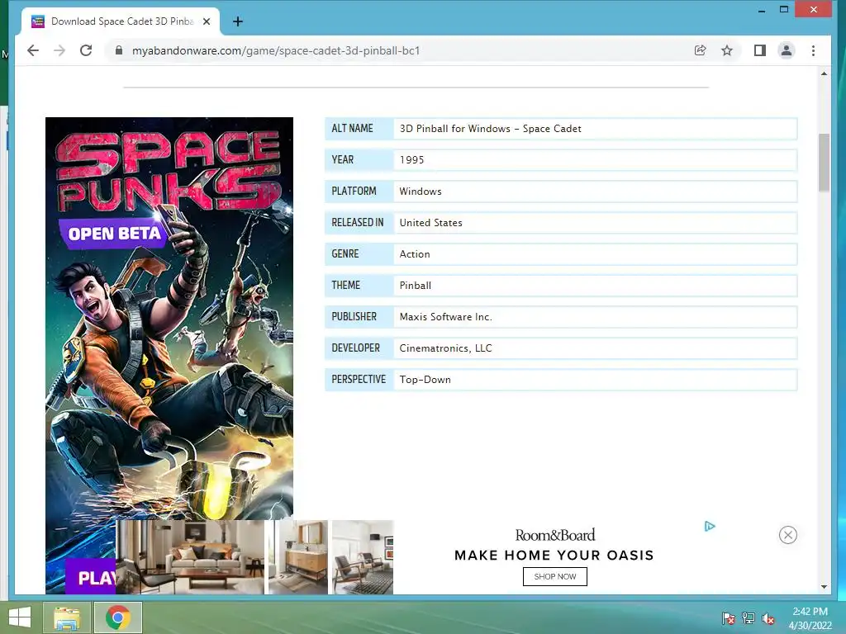The height and width of the screenshot is (634, 846).
Task: Bookmark this page with the star
Action: [x=727, y=50]
